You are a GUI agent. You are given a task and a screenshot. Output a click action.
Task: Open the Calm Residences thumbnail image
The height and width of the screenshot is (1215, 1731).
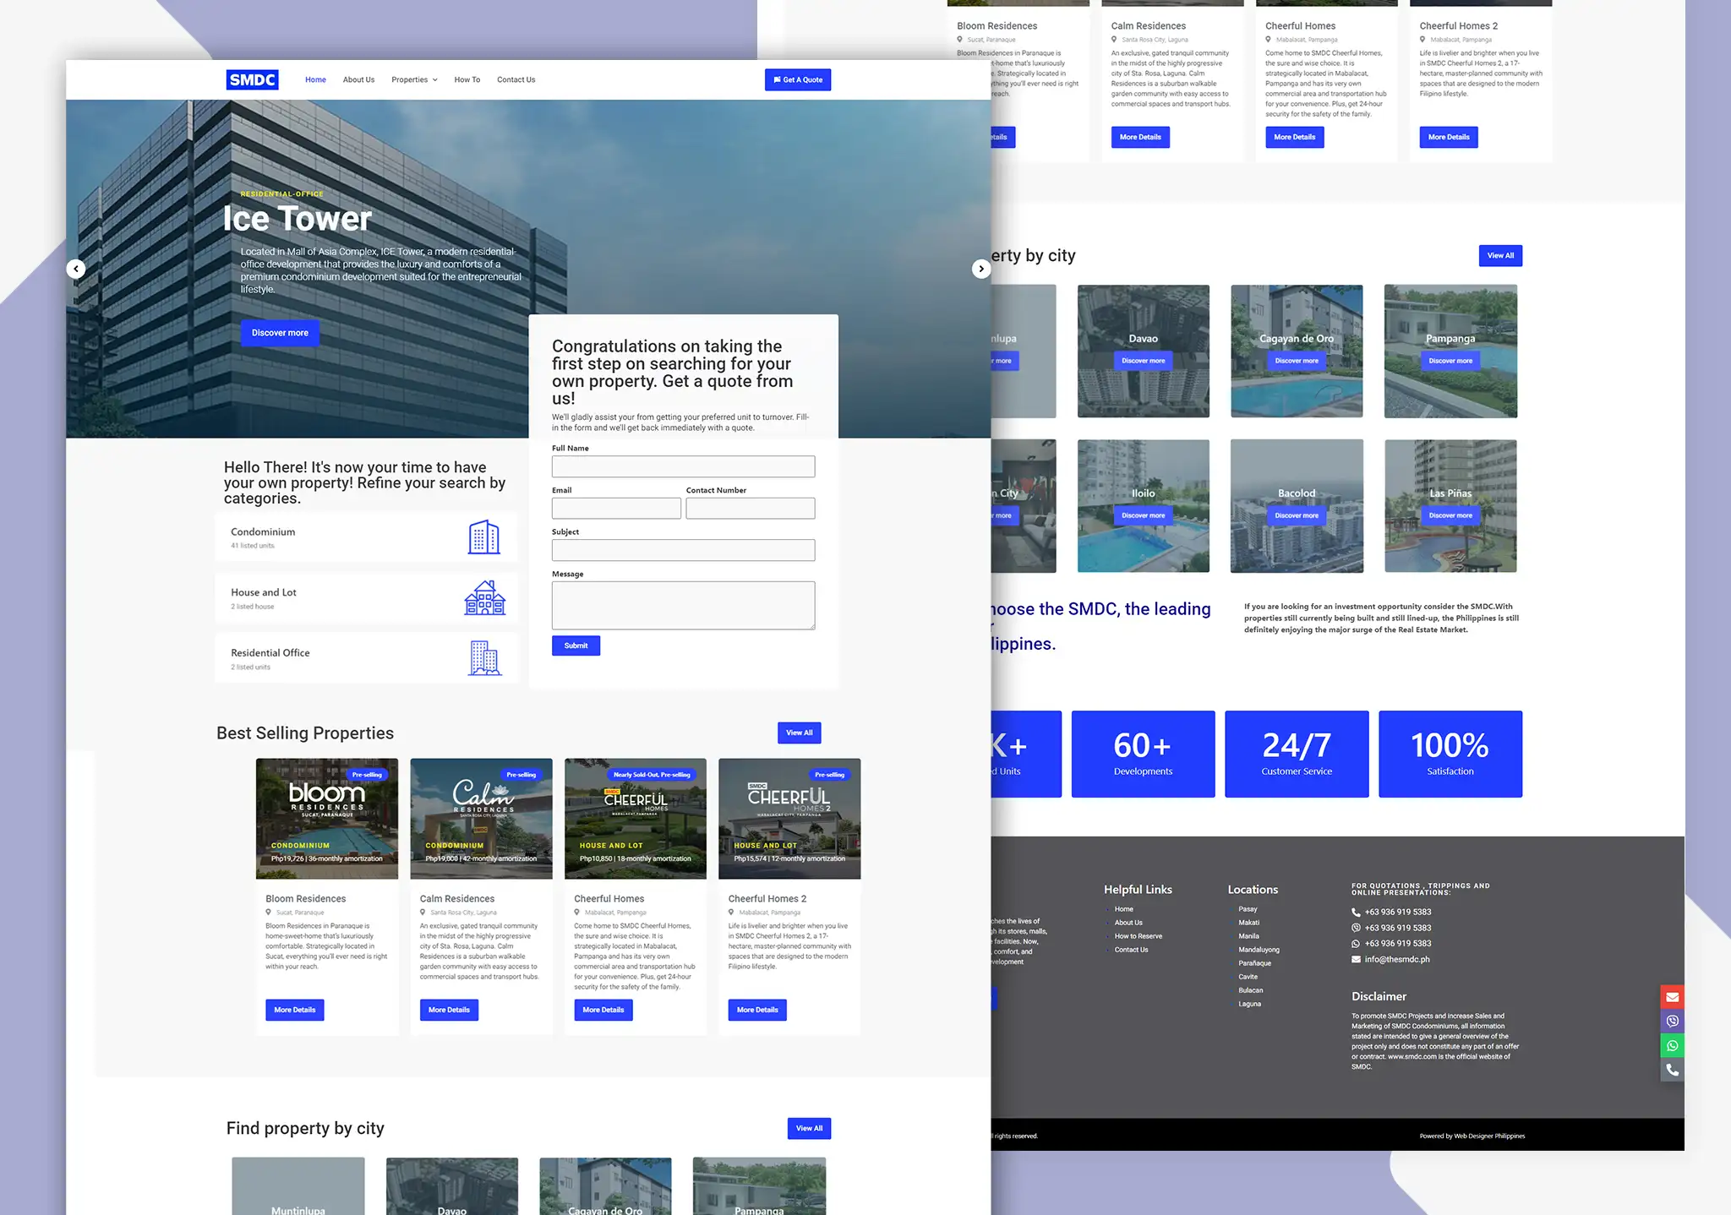(481, 819)
